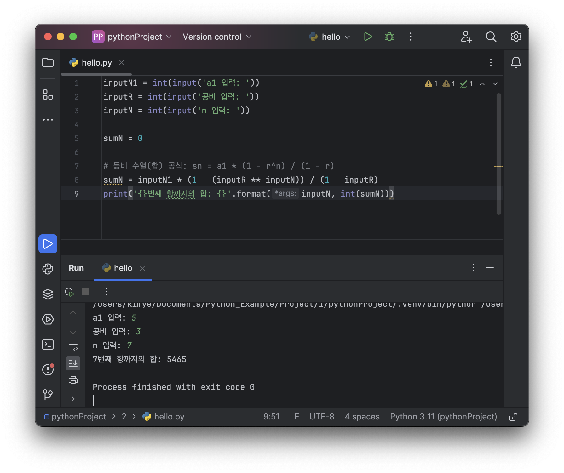
Task: Switch Python 3.11 interpreter
Action: tap(443, 417)
